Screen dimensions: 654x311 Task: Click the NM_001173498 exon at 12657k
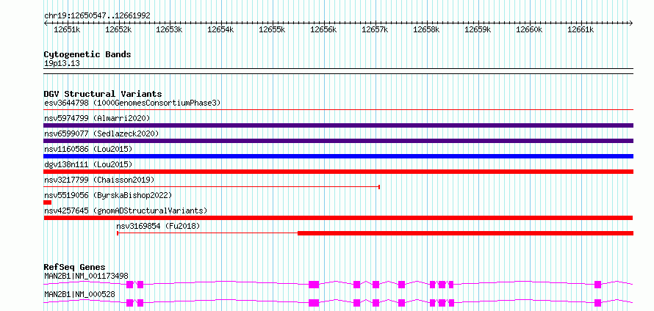[x=375, y=285]
